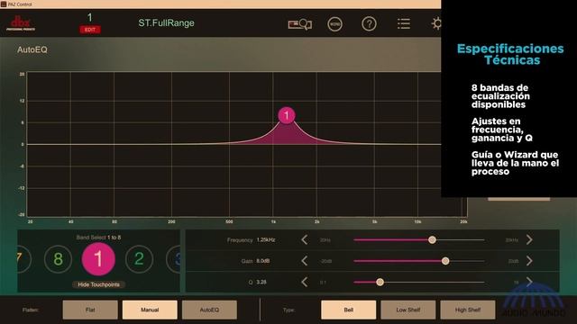Click the ST.FullRange preset name

[166, 23]
